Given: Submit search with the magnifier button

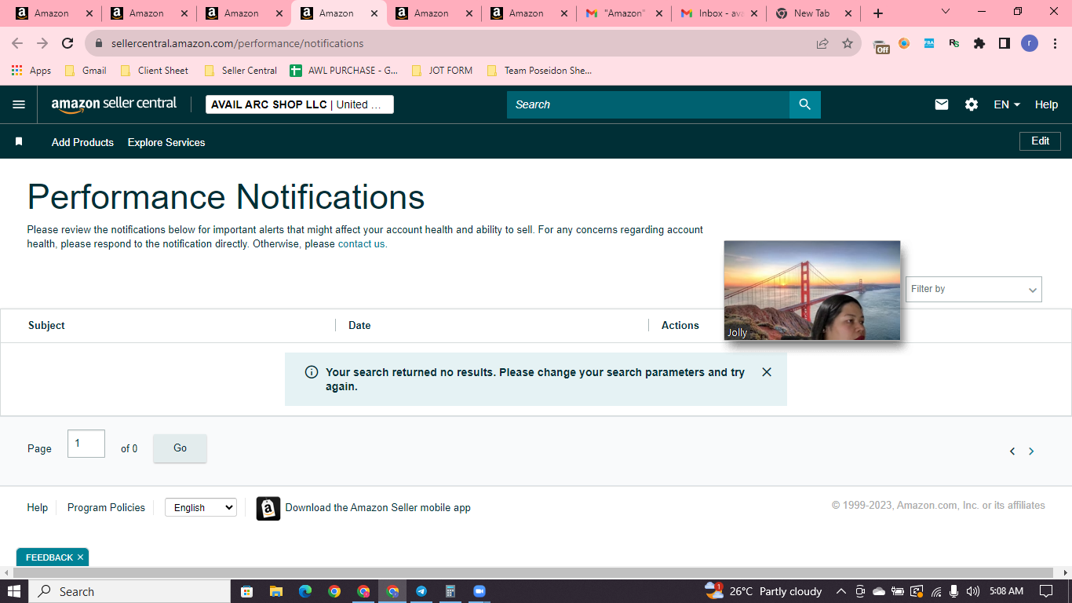Looking at the screenshot, I should pyautogui.click(x=804, y=104).
